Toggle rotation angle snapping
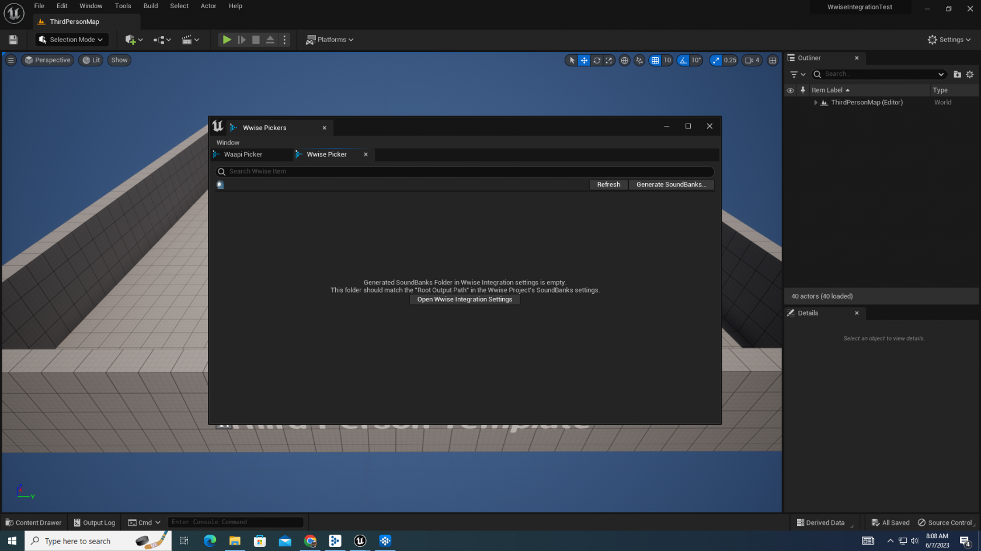This screenshot has width=981, height=551. point(683,60)
